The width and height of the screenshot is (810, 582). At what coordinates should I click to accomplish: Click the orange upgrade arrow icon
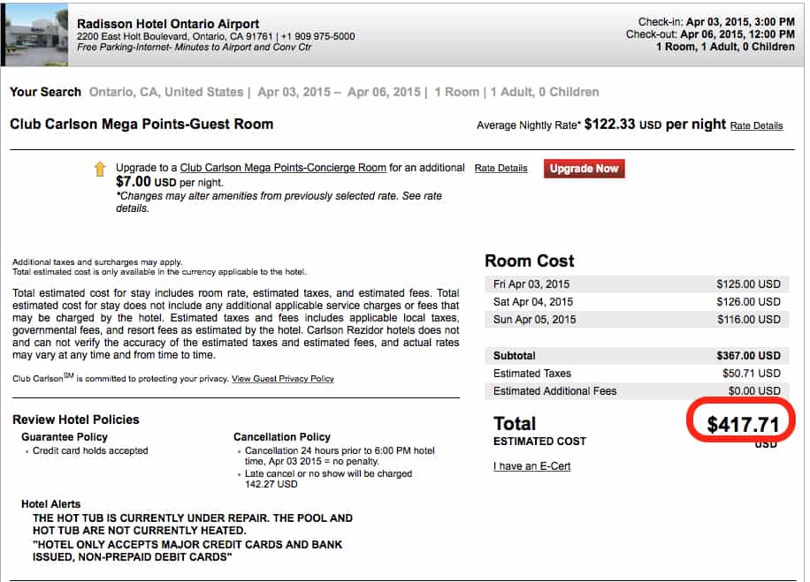[x=100, y=169]
